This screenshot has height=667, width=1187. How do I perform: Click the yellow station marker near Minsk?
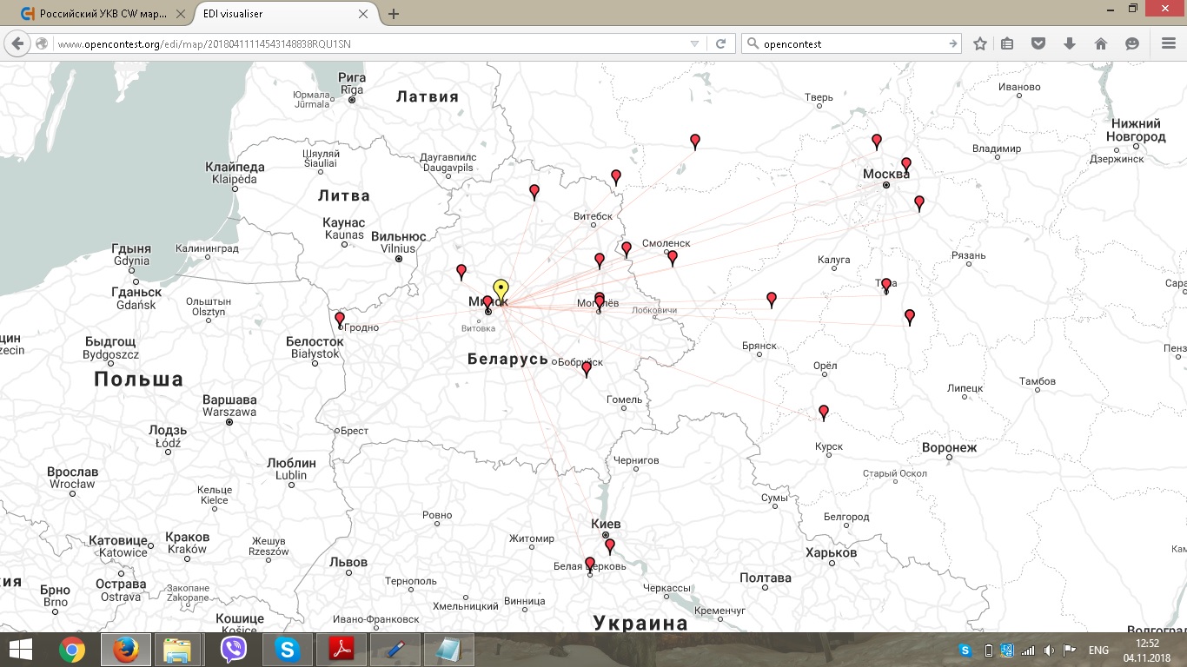click(x=501, y=289)
